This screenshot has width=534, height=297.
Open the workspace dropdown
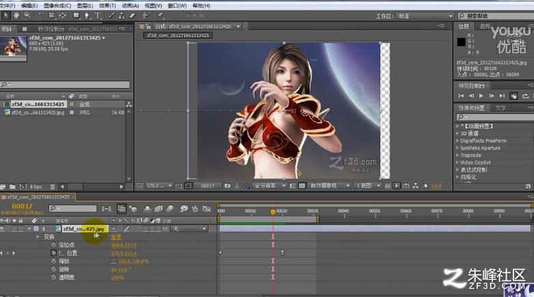pyautogui.click(x=425, y=16)
